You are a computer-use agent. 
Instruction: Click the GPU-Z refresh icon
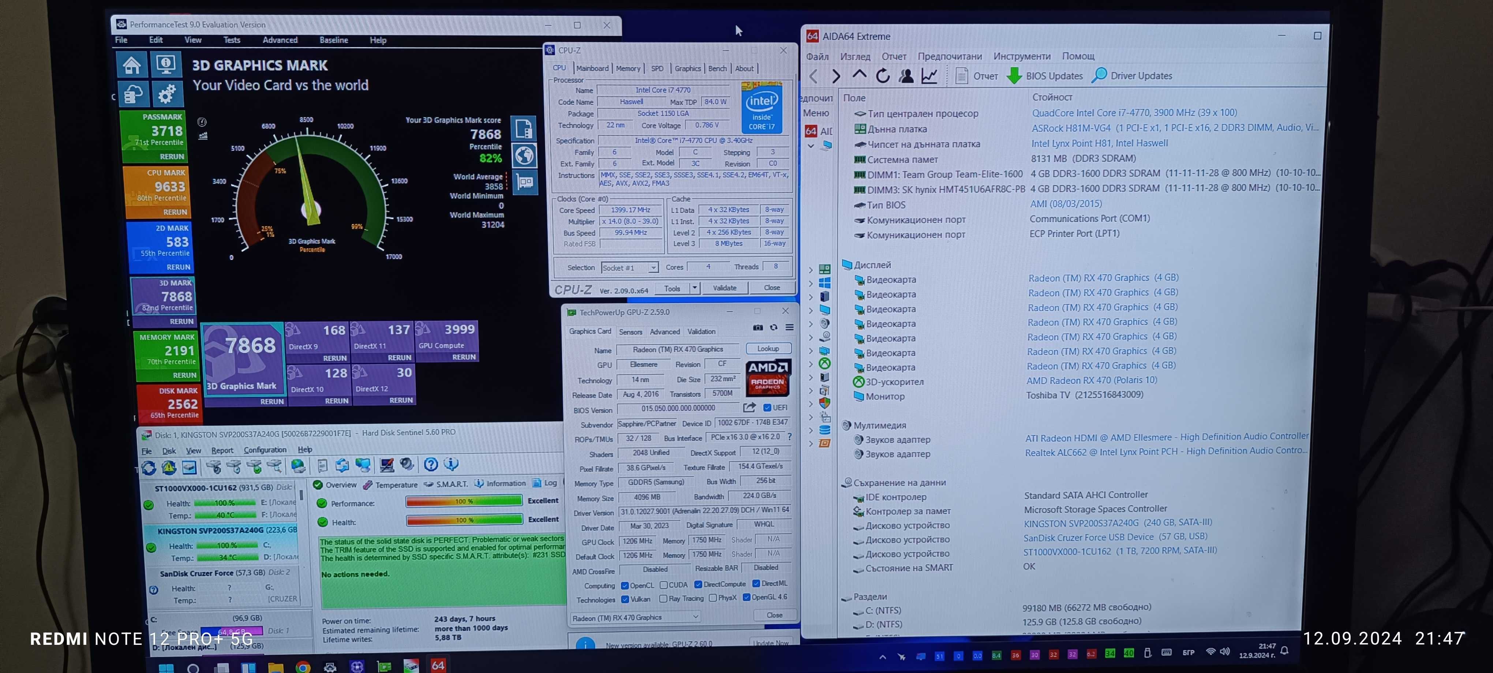point(773,327)
